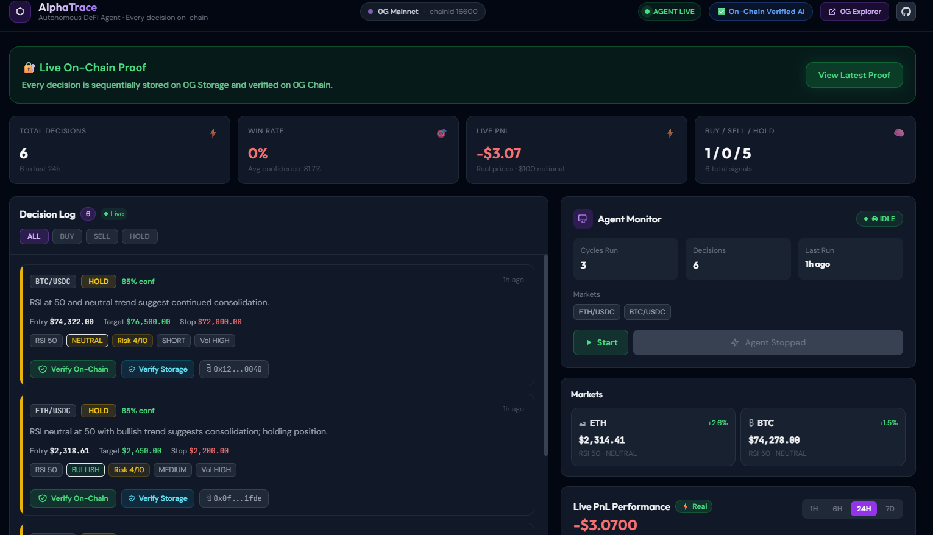
Task: Start the agent with the Start button
Action: (601, 342)
